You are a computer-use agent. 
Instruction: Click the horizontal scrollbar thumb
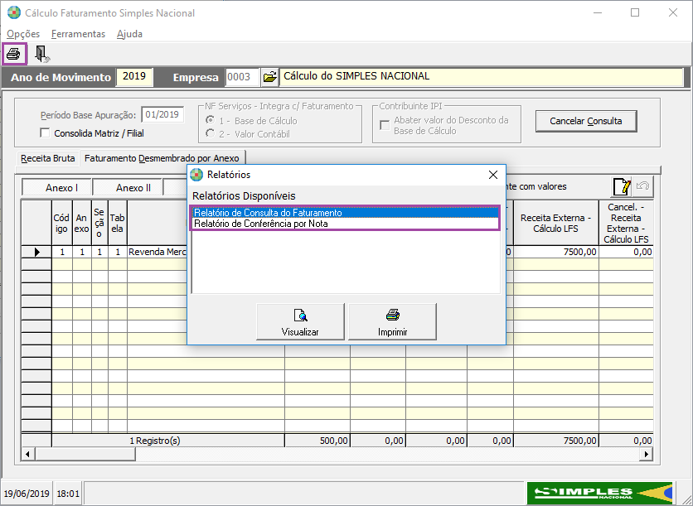(x=85, y=454)
